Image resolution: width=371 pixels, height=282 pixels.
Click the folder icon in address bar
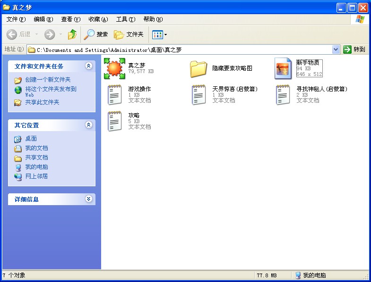pyautogui.click(x=31, y=50)
